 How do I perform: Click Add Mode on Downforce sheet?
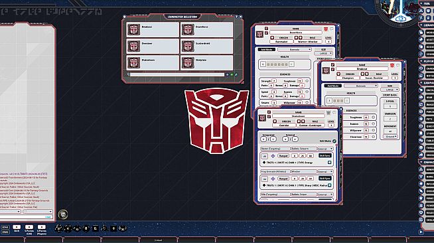coord(267,50)
